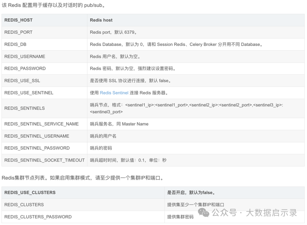This screenshot has height=225, width=307.
Task: Select the REDIS_PASSWORD cell
Action: coord(44,69)
